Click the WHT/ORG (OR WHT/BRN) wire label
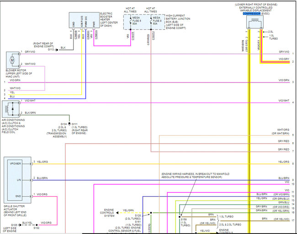Image resolution: width=297 pixels, height=234 pixels. click(x=281, y=131)
